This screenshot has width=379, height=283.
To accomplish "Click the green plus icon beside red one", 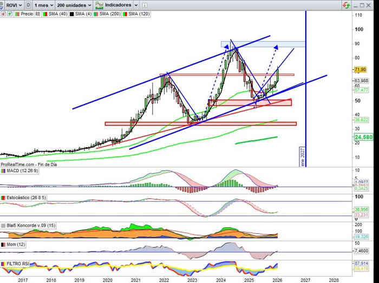I will pos(9,14).
